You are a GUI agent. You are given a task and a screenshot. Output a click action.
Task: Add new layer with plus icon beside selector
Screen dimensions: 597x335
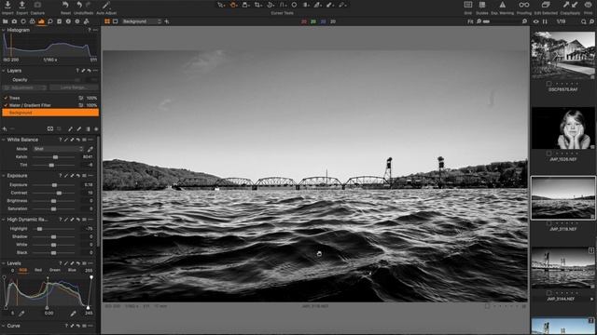[x=167, y=21]
